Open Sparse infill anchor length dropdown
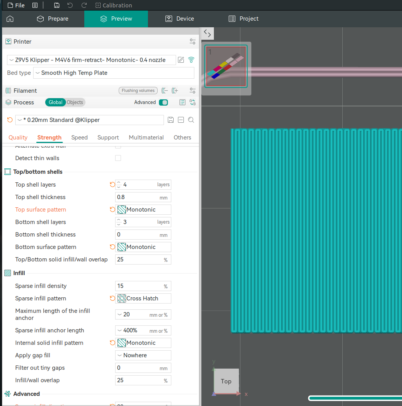The height and width of the screenshot is (406, 402). (143, 330)
